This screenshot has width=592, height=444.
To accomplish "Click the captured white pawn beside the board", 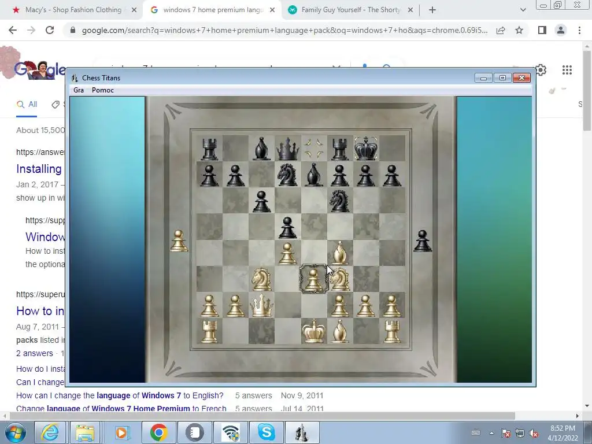I will pyautogui.click(x=179, y=241).
